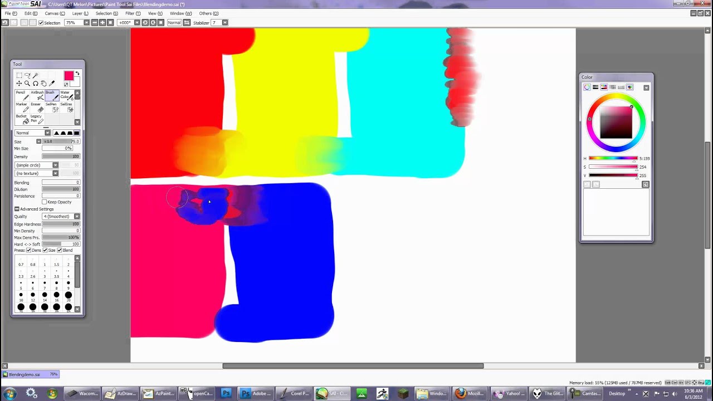Reset canvas rotation angle

(161, 23)
